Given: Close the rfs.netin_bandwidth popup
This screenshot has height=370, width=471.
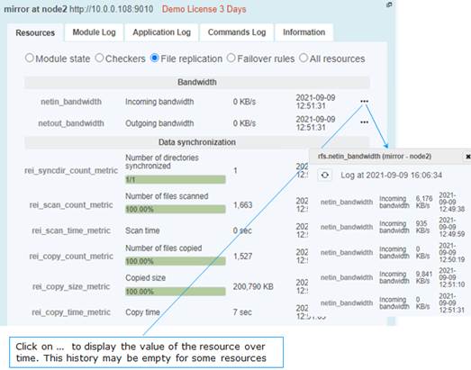Looking at the screenshot, I should point(467,157).
